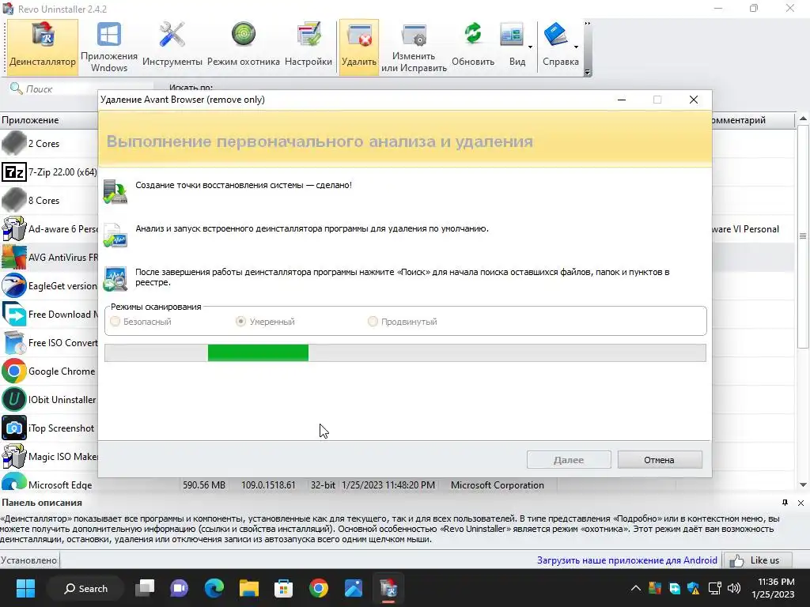Minimize the Удаление Avant Browser dialog
The width and height of the screenshot is (810, 607).
point(622,100)
